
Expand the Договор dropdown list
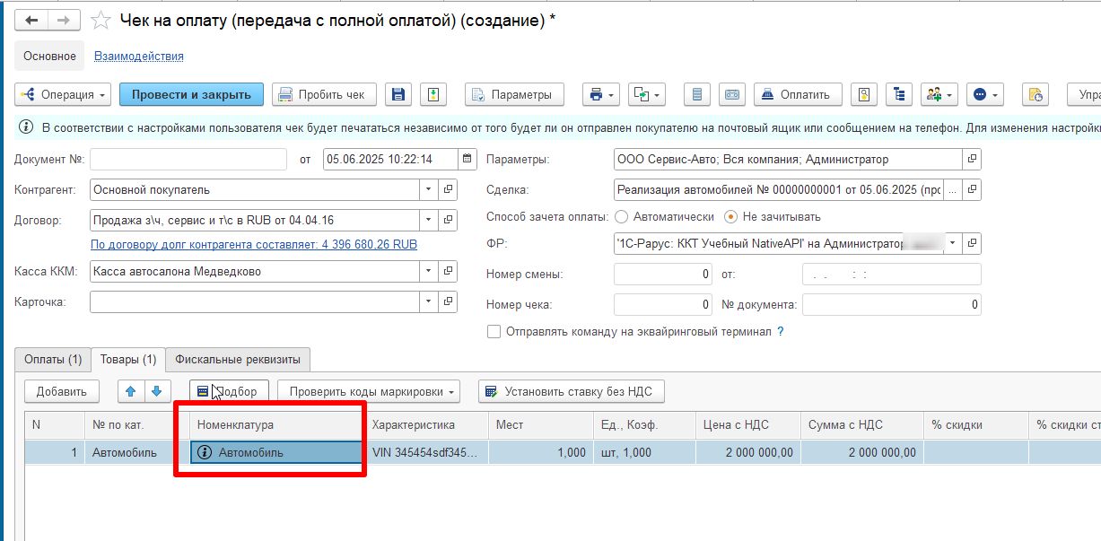pyautogui.click(x=429, y=220)
